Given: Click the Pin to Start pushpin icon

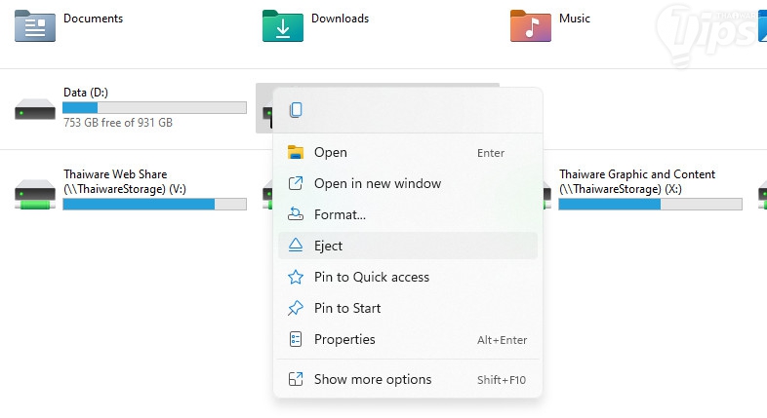Looking at the screenshot, I should tap(296, 308).
